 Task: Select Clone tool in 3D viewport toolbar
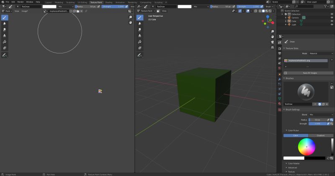140,36
